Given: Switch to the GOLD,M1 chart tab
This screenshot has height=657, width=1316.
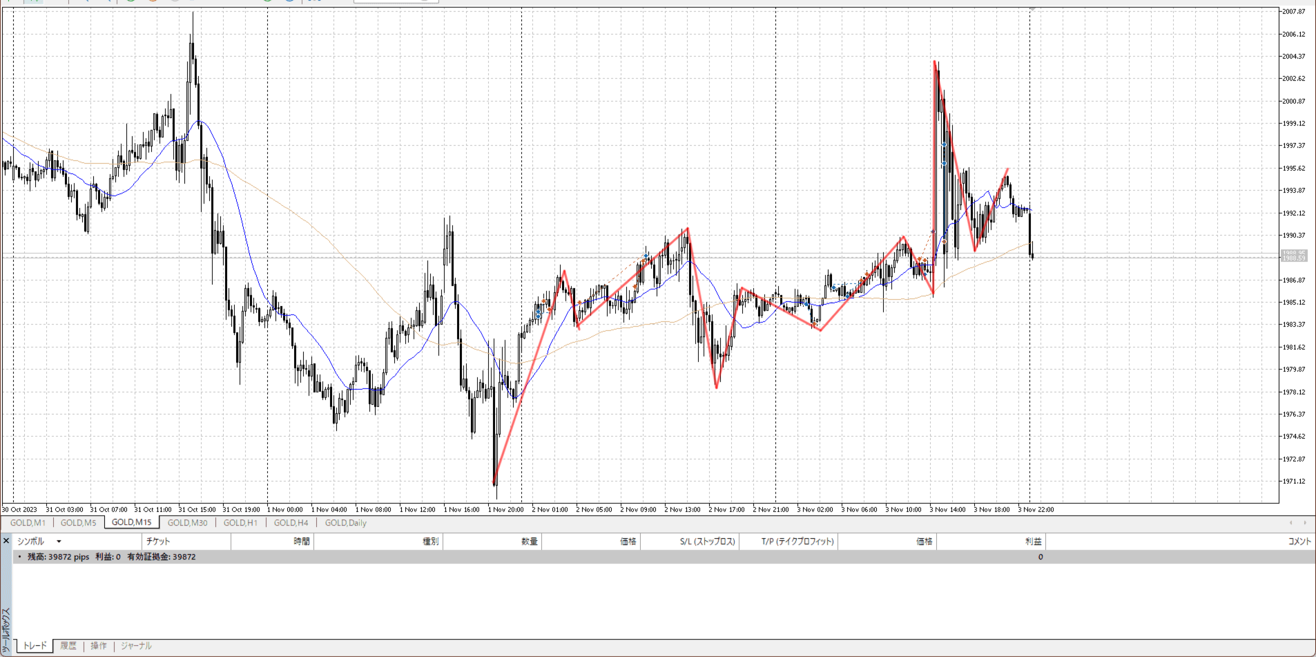Looking at the screenshot, I should click(28, 523).
